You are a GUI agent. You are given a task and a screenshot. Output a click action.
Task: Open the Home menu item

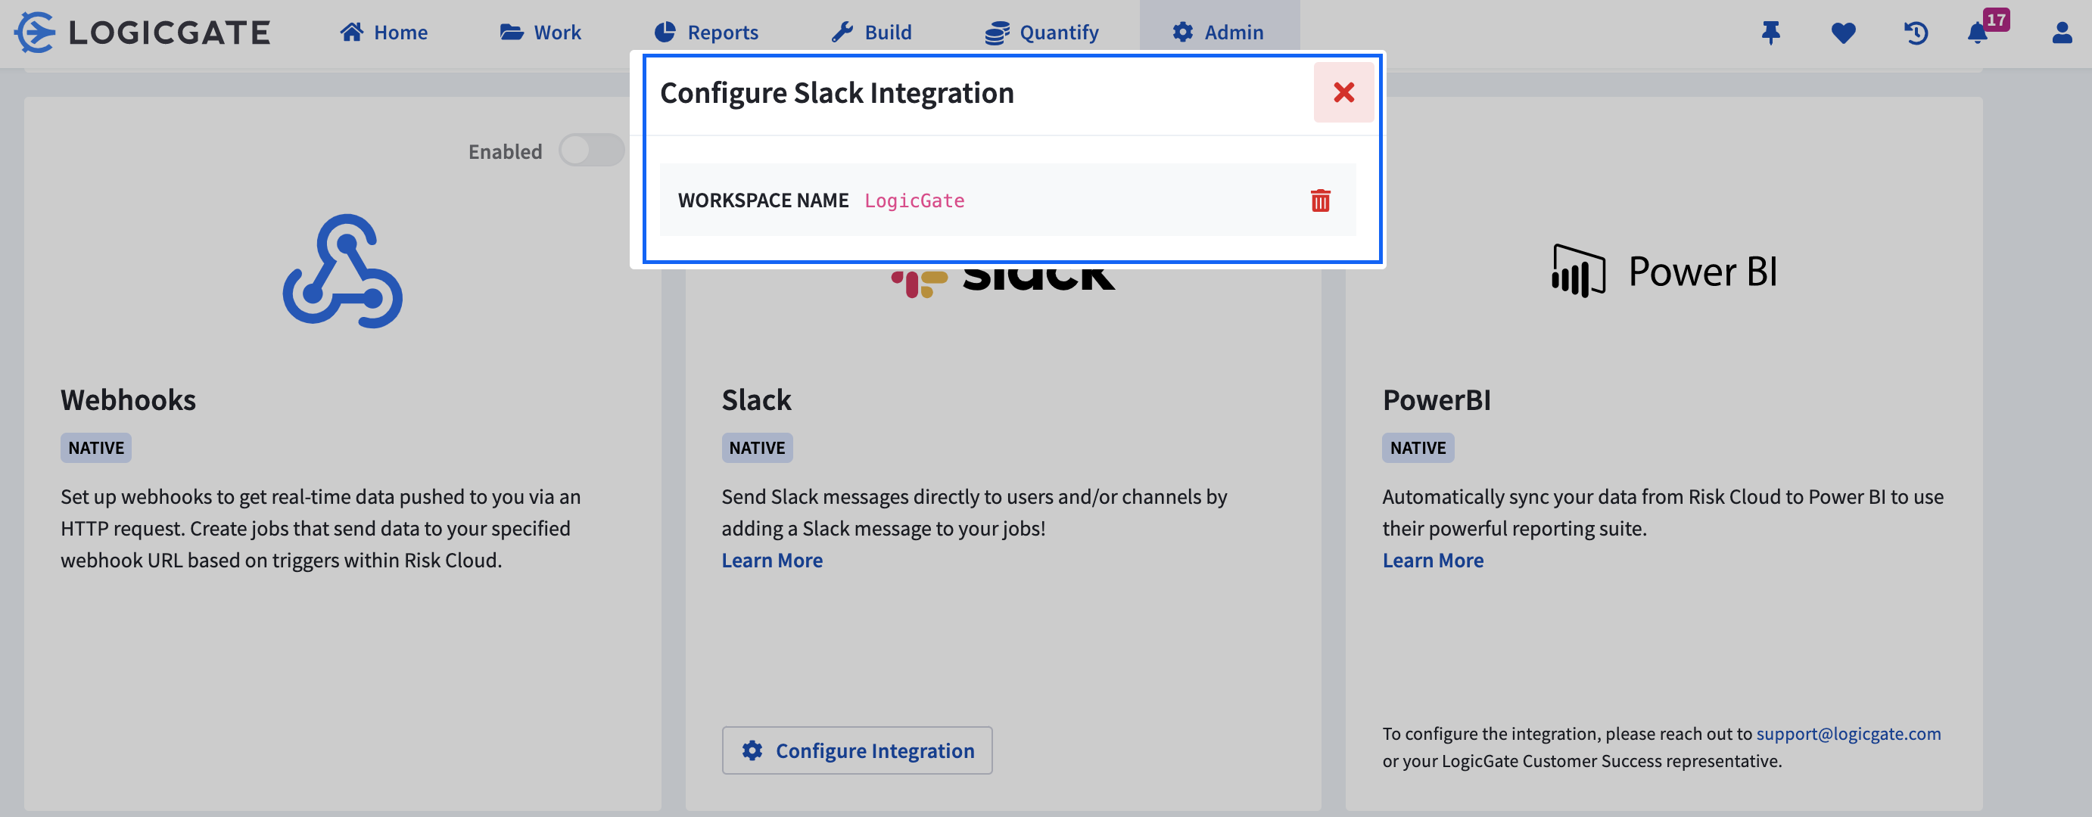(x=383, y=33)
